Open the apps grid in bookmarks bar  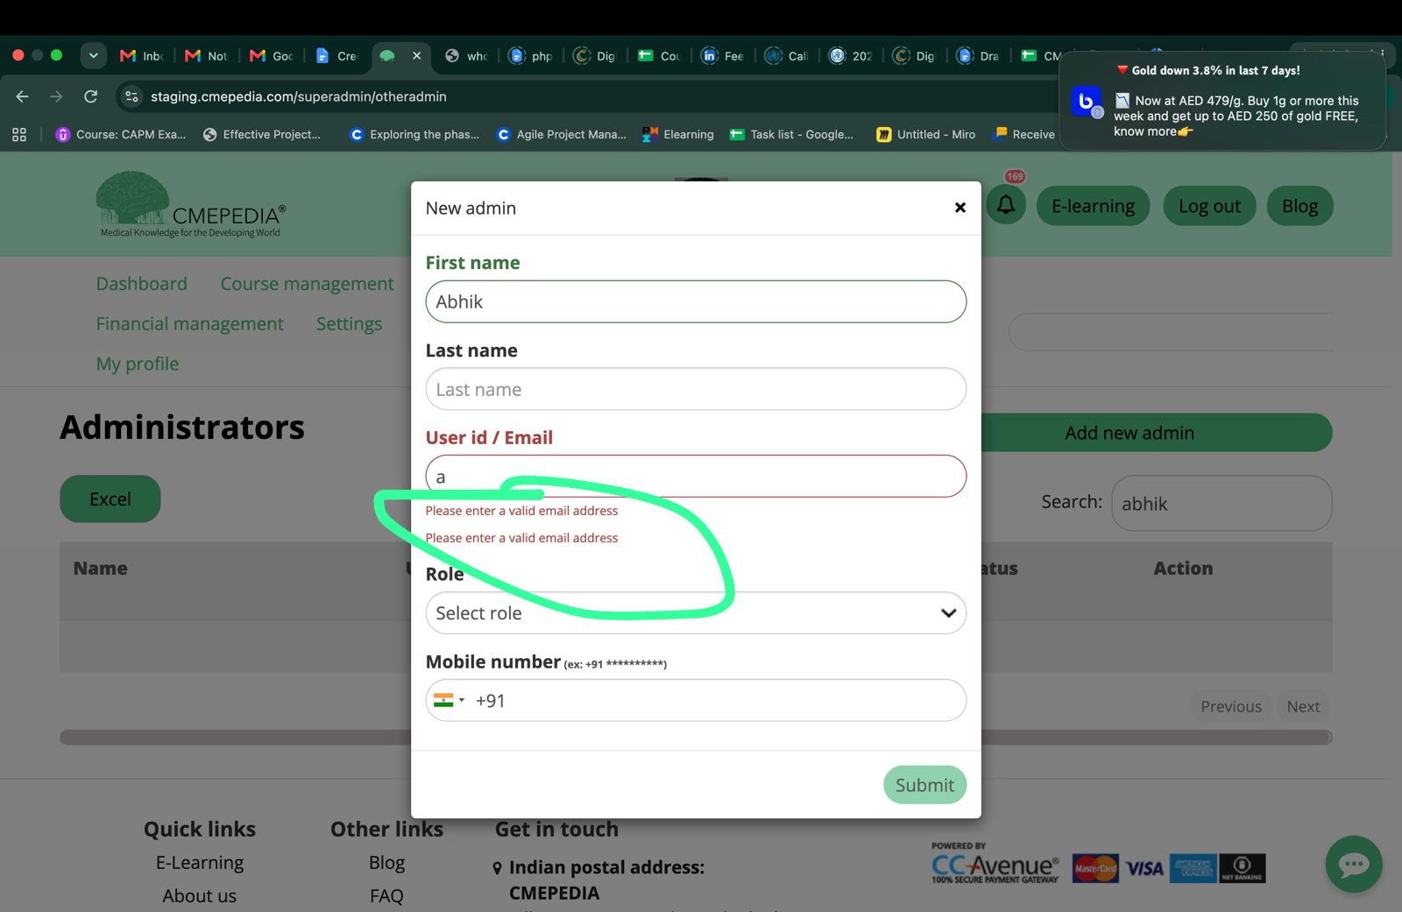pos(19,134)
